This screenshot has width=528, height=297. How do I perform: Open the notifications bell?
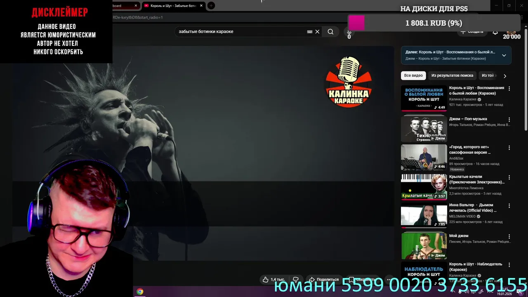(x=495, y=32)
